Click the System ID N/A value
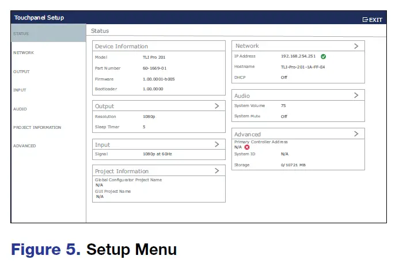The width and height of the screenshot is (399, 267). 284,154
